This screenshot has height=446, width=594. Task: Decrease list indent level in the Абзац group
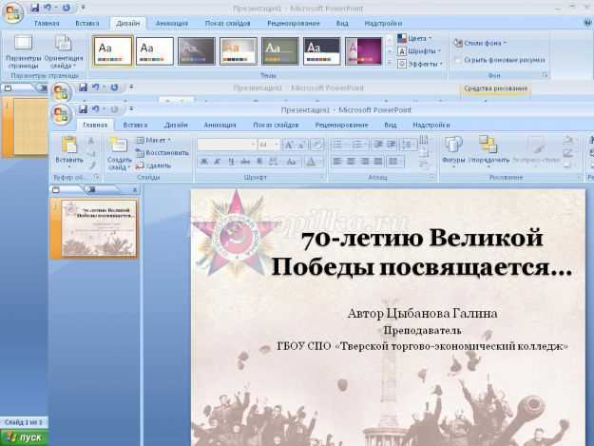[x=377, y=145]
